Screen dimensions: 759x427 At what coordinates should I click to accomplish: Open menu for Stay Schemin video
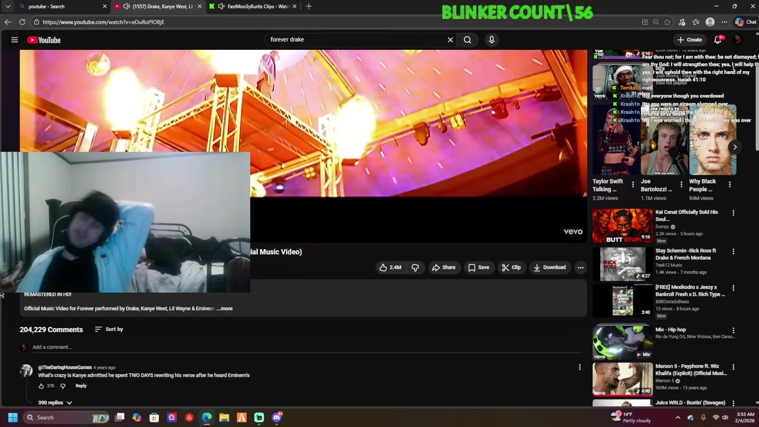(734, 251)
